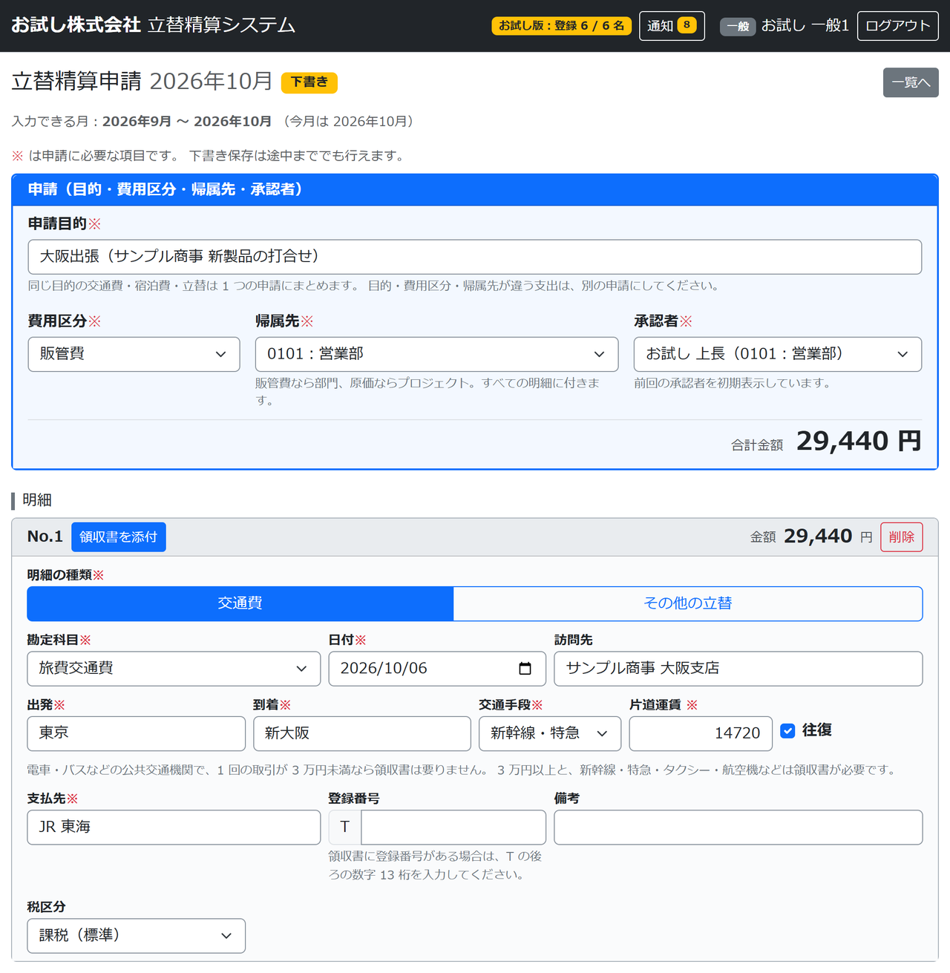Viewport: 950px width, 973px height.
Task: Toggle the 往復 round-trip checkbox
Action: point(788,731)
